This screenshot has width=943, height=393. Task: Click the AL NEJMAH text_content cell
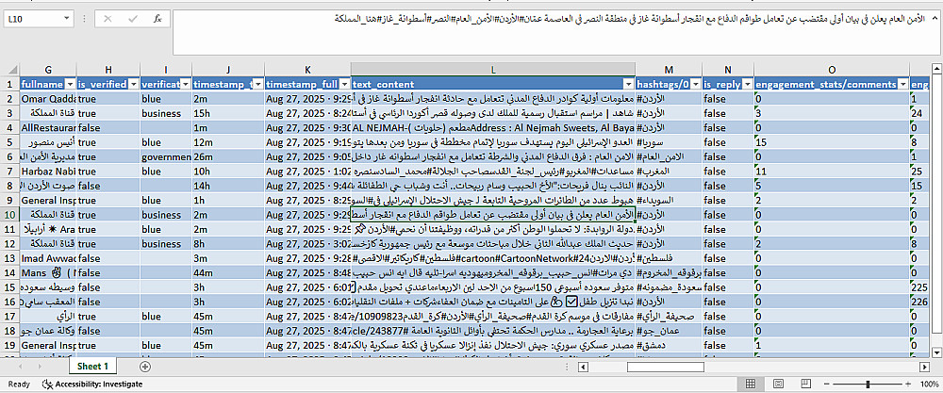coord(493,128)
